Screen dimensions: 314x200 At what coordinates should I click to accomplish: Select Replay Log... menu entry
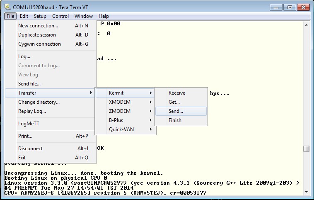point(51,111)
